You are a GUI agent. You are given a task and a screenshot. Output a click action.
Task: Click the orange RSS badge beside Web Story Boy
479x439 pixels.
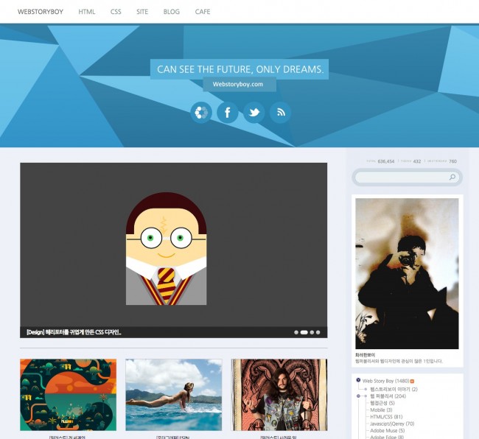click(412, 381)
